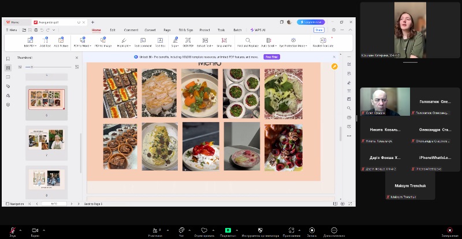Image resolution: width=462 pixels, height=239 pixels.
Task: Click the Free Trial button
Action: tap(271, 57)
